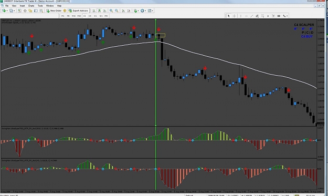Open the New Chart tool
The height and width of the screenshot is (196, 328).
tap(4, 11)
